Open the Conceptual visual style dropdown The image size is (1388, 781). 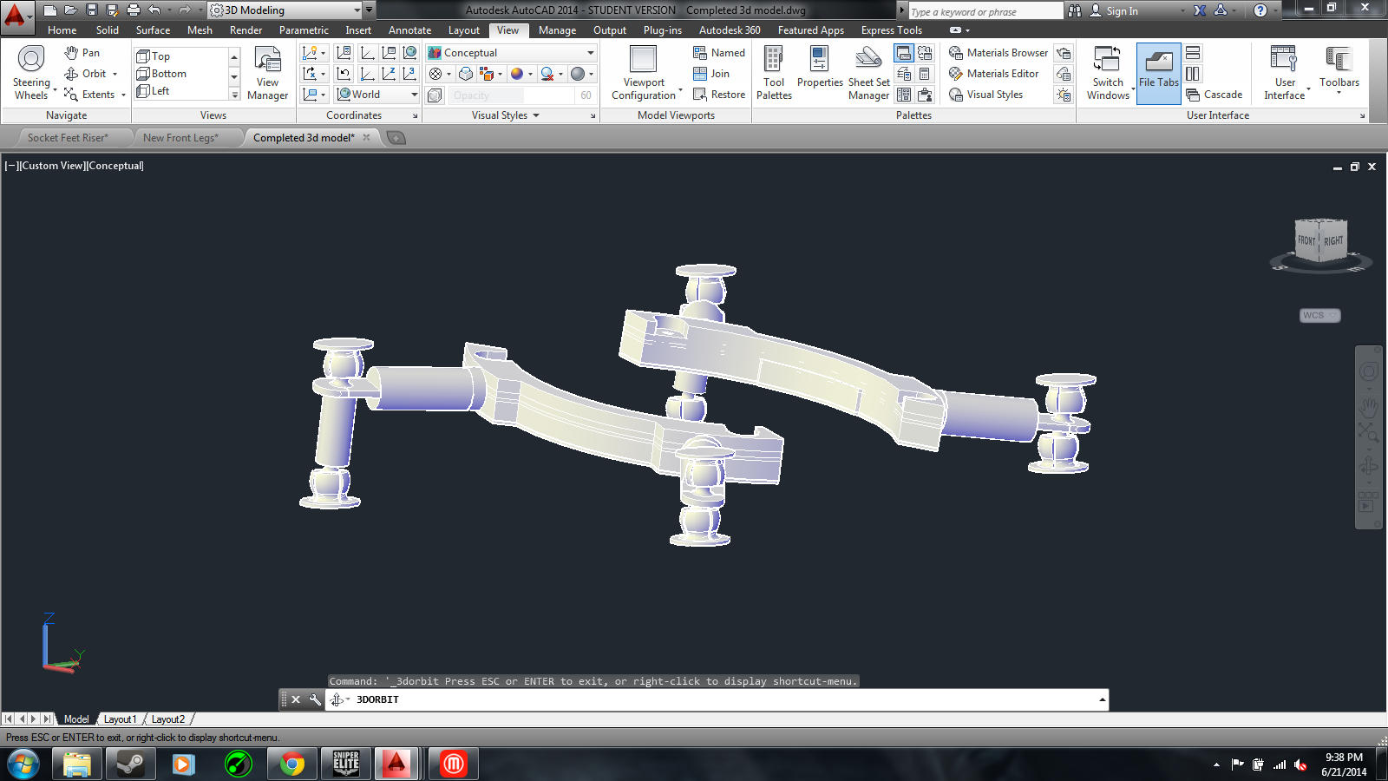pyautogui.click(x=511, y=53)
